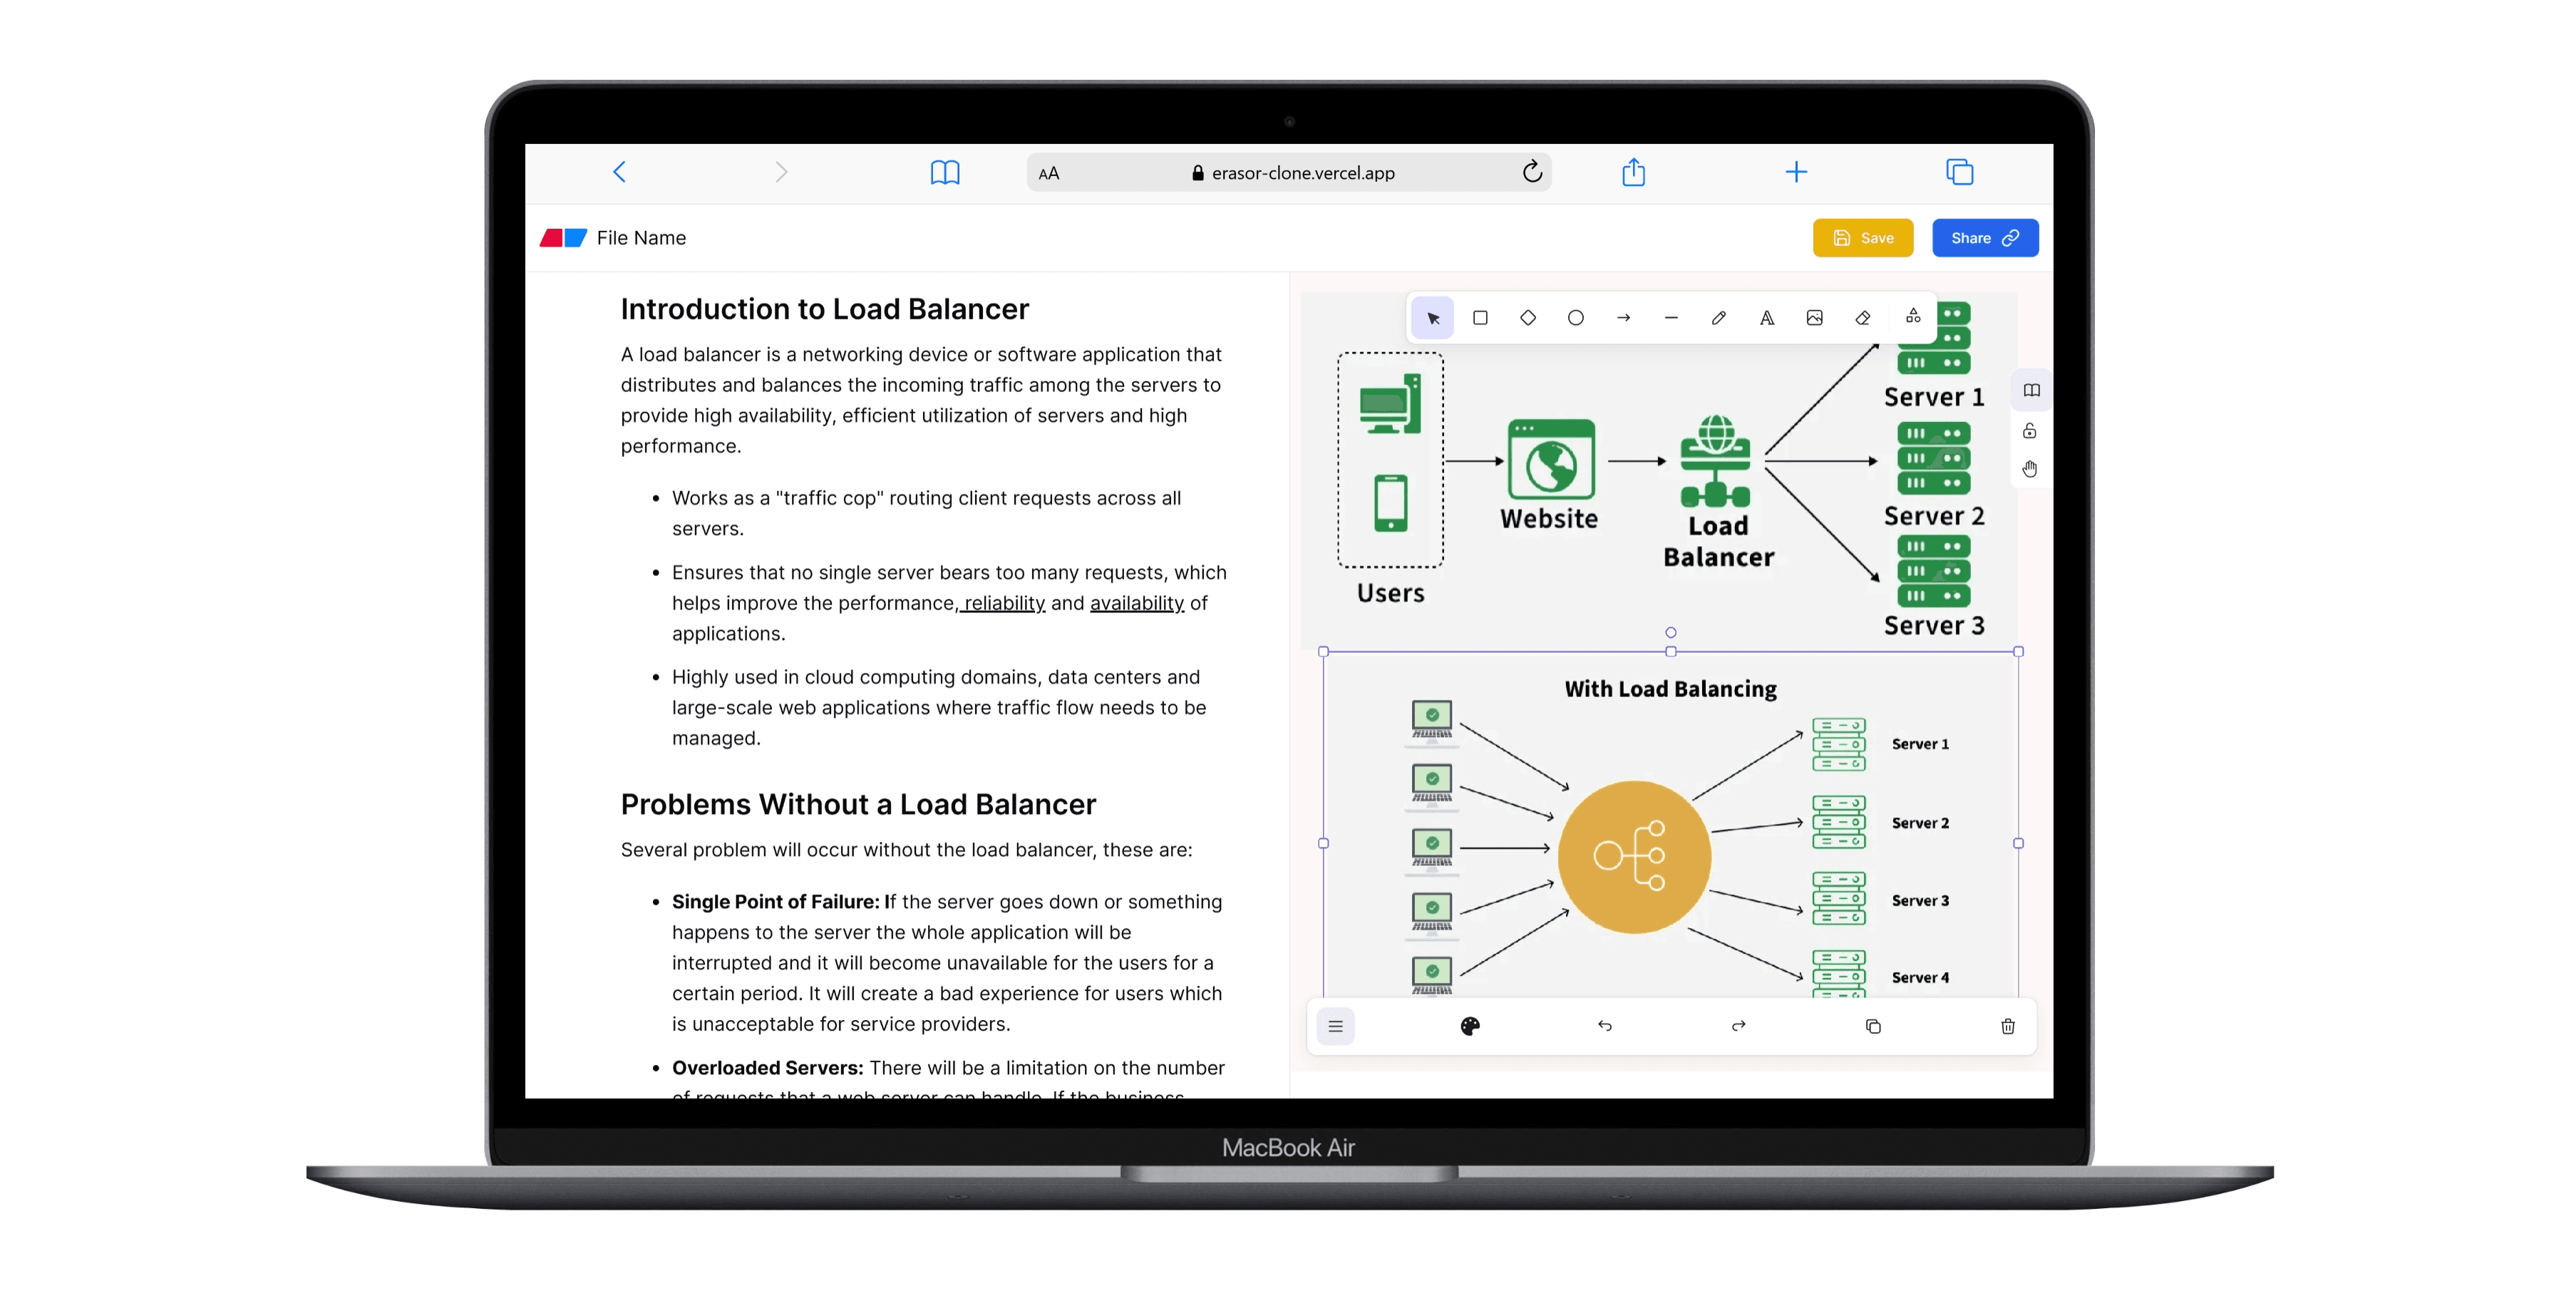Screen dimensions: 2576x1293
Task: Open the canvas hamburger menu
Action: coord(1335,1026)
